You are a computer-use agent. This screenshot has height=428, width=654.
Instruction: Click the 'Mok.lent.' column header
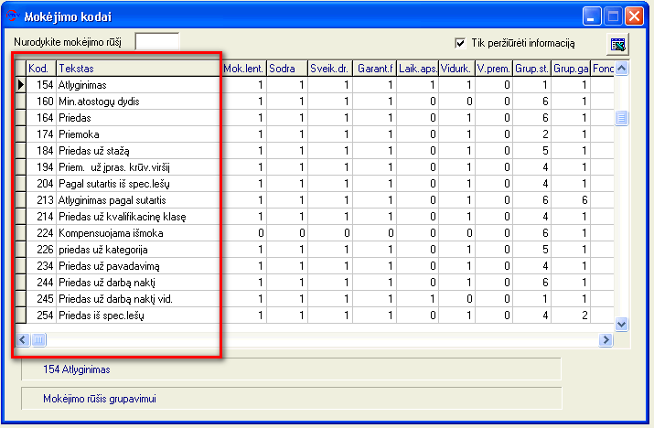click(x=243, y=69)
